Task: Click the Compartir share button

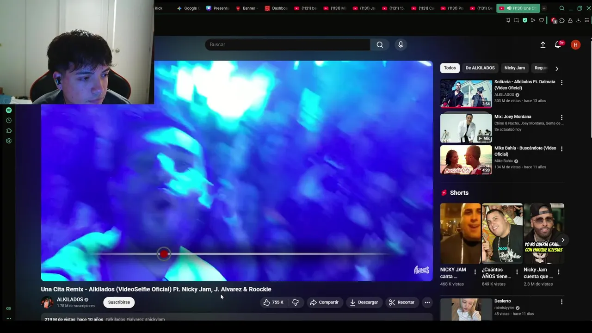Action: click(324, 302)
